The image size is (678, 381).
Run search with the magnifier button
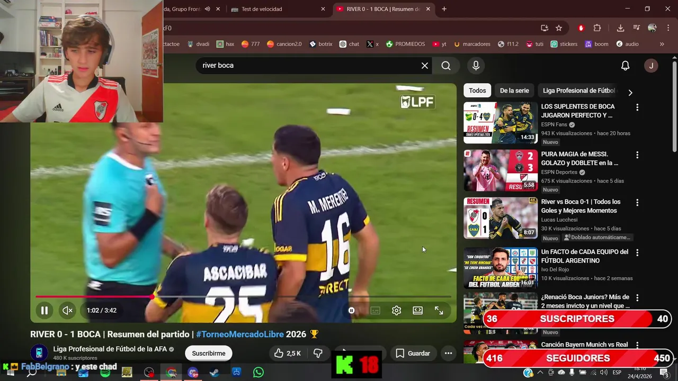click(446, 66)
